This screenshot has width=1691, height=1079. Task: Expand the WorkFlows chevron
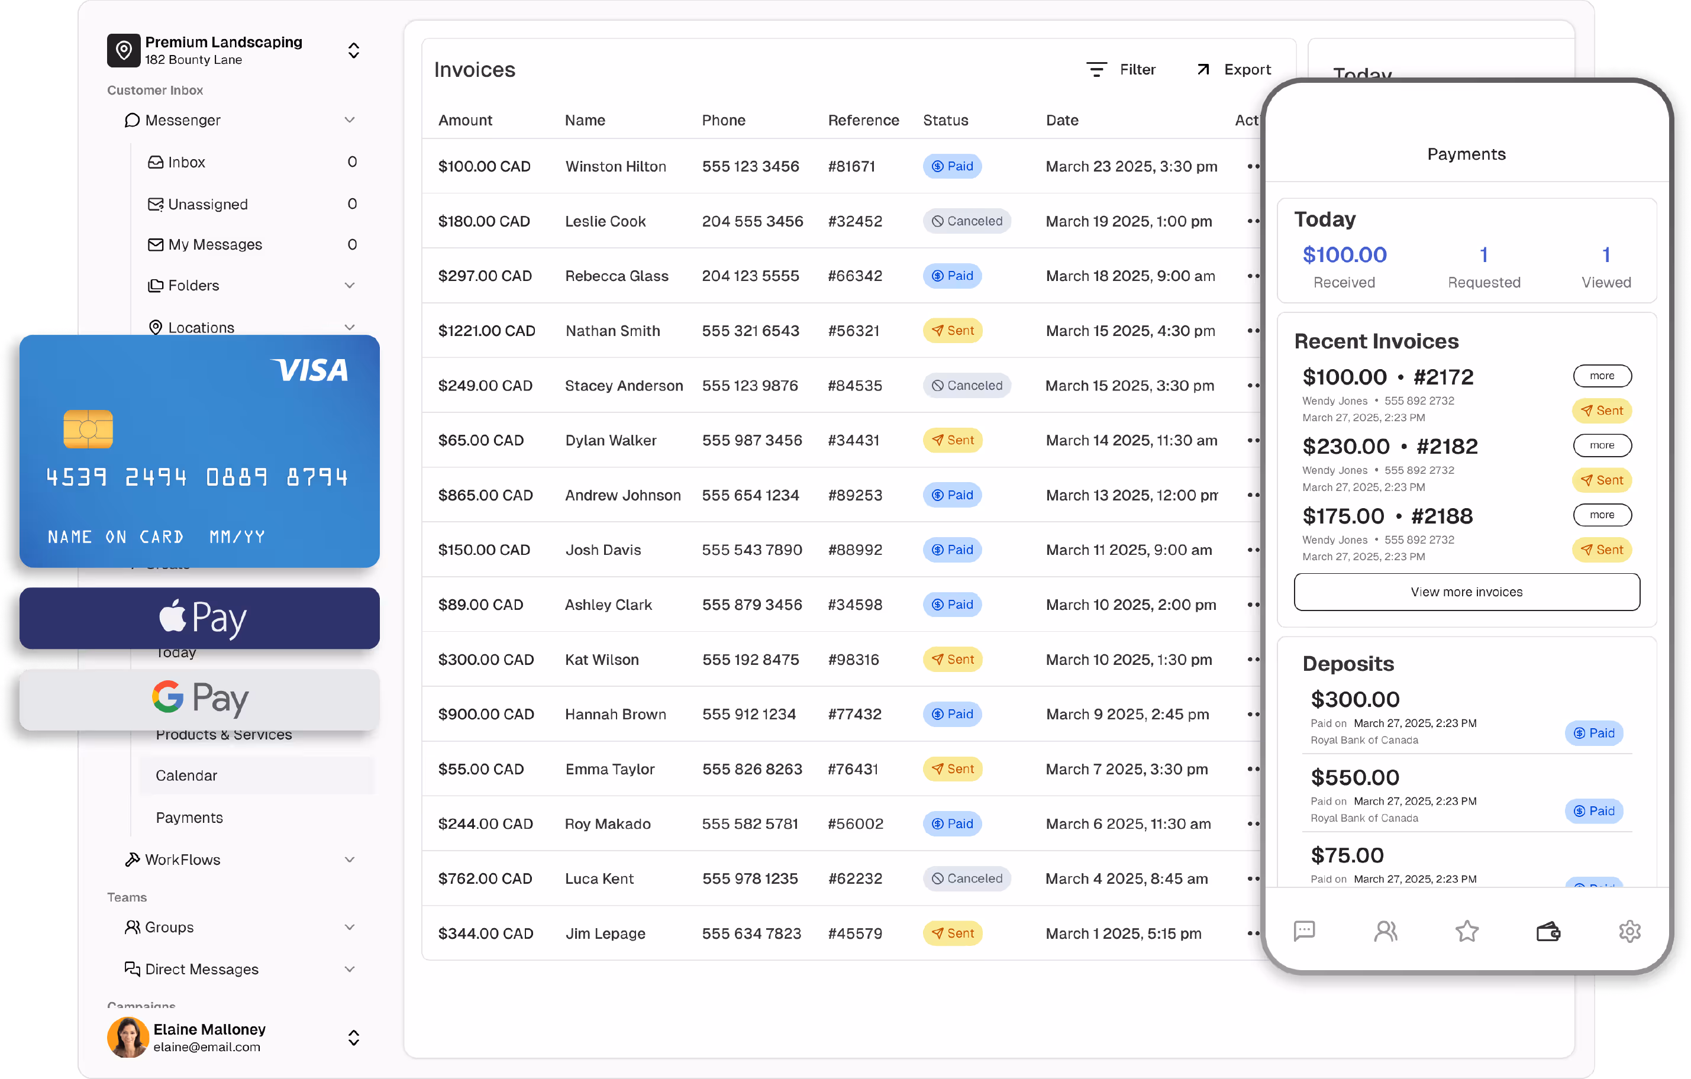click(x=350, y=860)
